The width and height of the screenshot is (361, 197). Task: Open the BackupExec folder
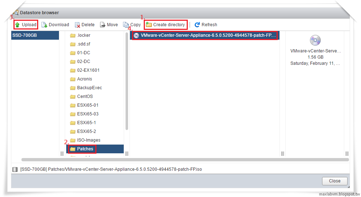(90, 88)
